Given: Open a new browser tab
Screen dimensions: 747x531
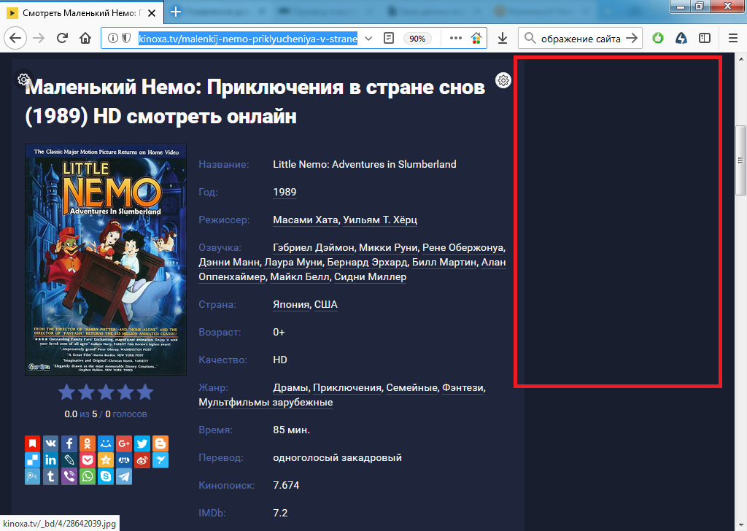Looking at the screenshot, I should click(176, 12).
